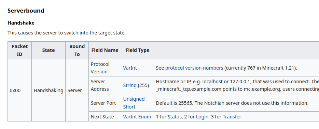Click the Server Address field name cell
The height and width of the screenshot is (129, 319).
tap(105, 85)
